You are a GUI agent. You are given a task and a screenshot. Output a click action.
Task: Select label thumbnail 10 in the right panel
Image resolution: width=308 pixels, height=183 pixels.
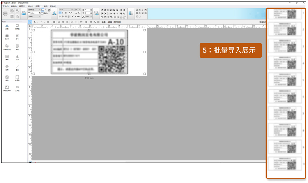tap(285, 164)
